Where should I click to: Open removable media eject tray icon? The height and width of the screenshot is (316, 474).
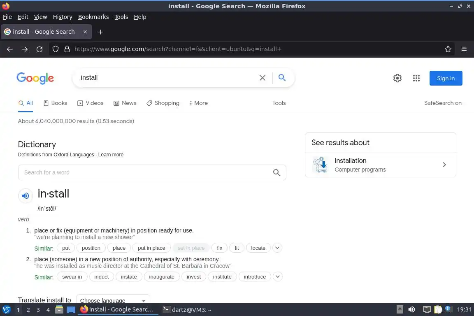[x=400, y=310]
